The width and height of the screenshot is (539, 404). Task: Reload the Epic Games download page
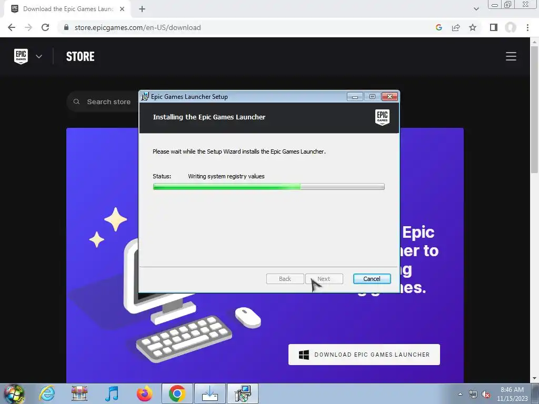45,27
